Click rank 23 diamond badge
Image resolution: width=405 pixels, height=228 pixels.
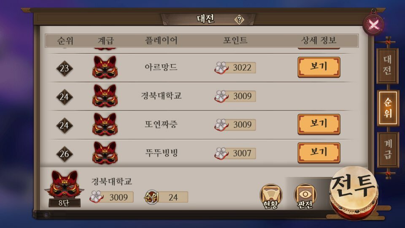[64, 68]
